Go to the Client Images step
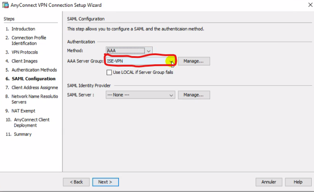This screenshot has height=192, width=314. point(24,61)
